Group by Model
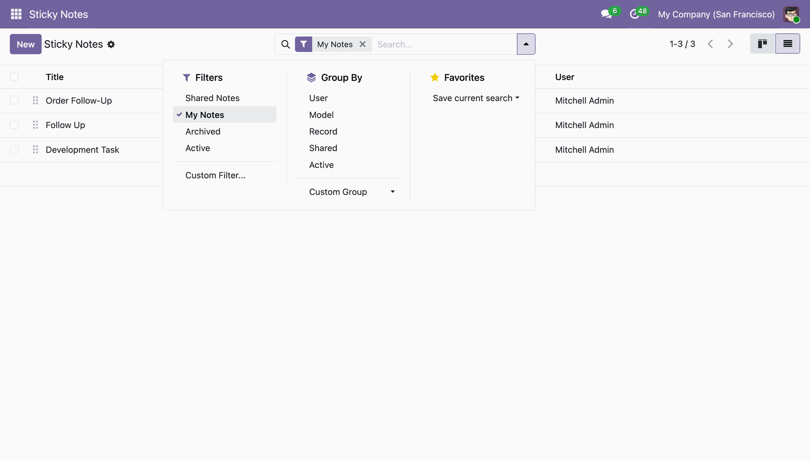Screen dimensions: 810x460 [321, 115]
